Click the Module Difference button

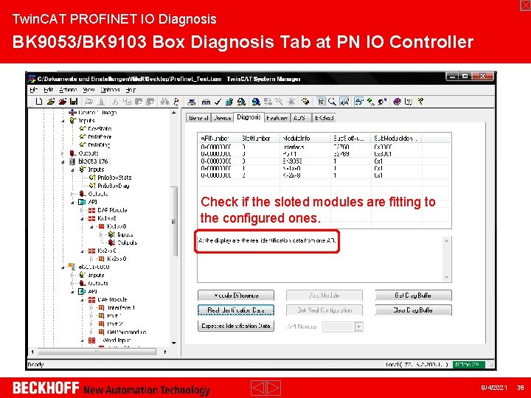pos(236,296)
